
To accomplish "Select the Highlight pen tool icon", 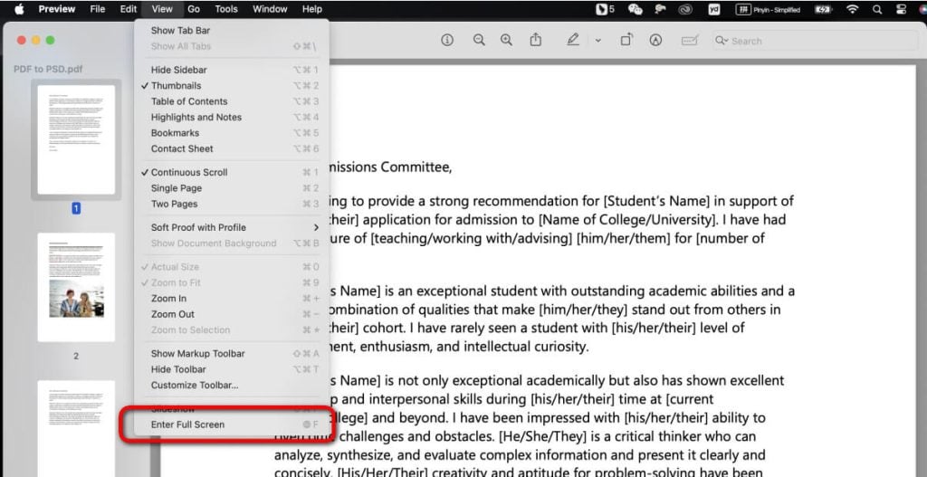I will [x=572, y=41].
